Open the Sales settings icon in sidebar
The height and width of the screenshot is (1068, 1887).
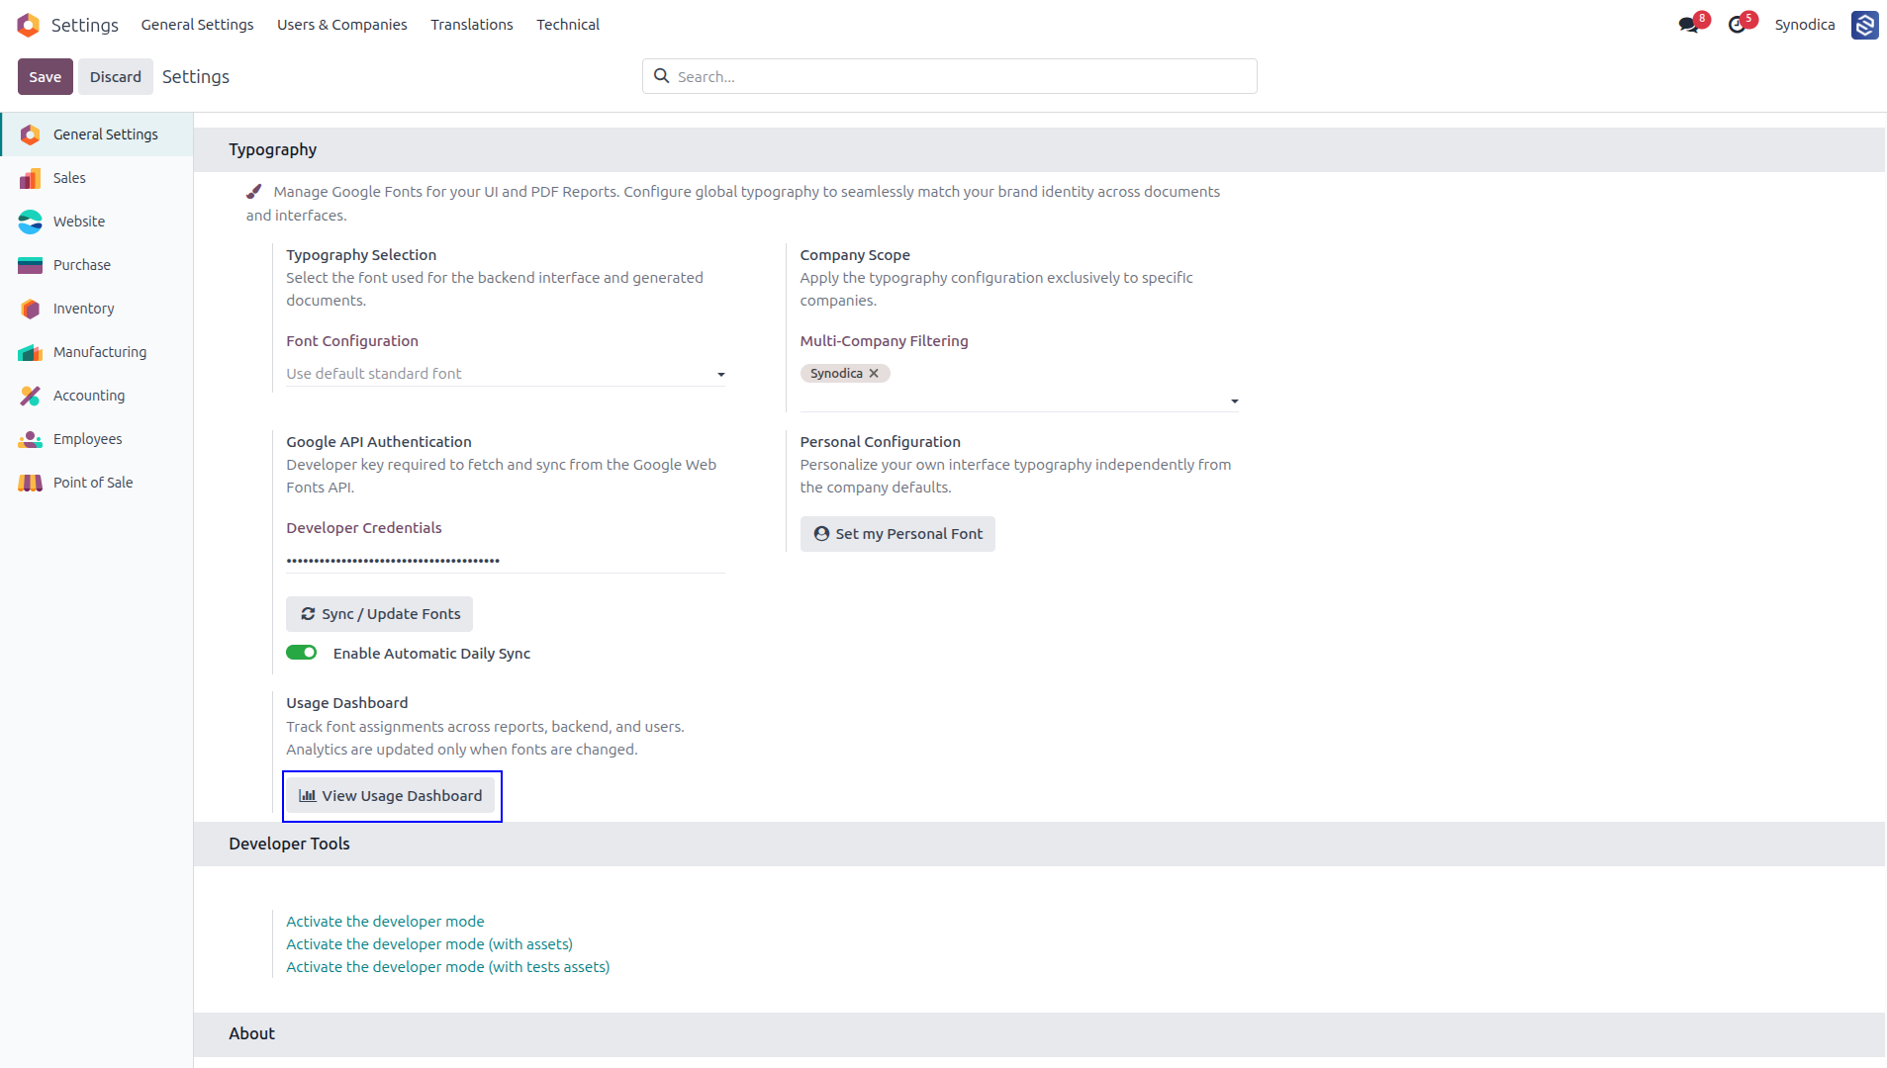[x=31, y=178]
